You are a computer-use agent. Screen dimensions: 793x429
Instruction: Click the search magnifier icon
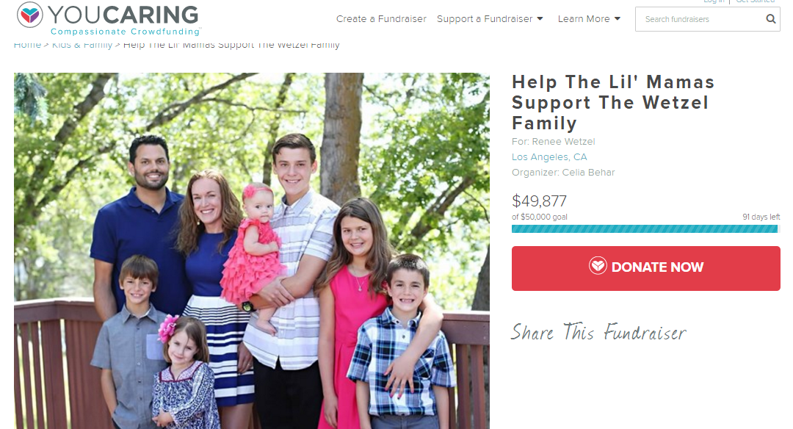(770, 19)
